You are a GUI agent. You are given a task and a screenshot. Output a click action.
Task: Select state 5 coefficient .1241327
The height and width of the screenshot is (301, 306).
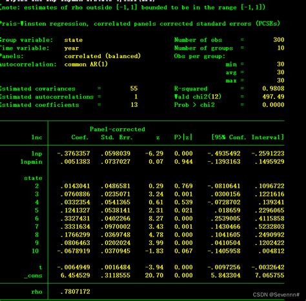75,210
